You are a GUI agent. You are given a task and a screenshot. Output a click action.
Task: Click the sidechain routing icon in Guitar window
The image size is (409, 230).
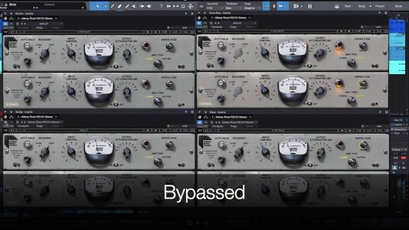coord(12,117)
